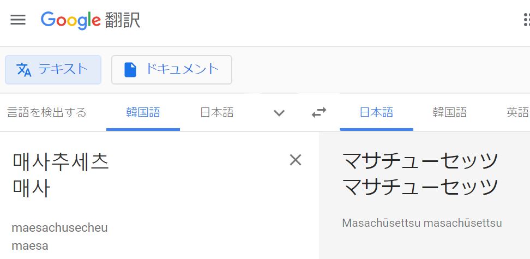Click the document icon on ドキュメント button
The height and width of the screenshot is (259, 530).
[130, 70]
